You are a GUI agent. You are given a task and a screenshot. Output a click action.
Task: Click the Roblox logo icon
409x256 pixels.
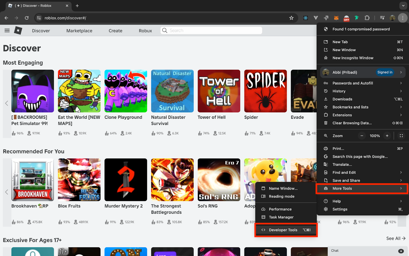18,30
